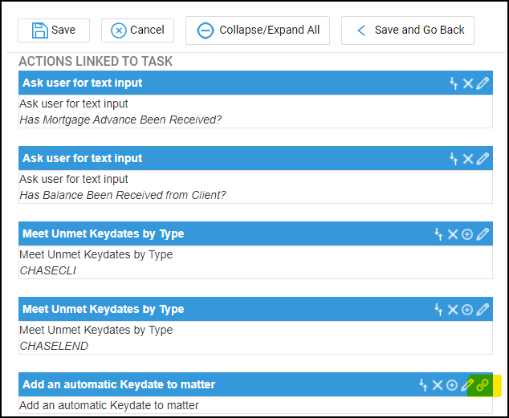This screenshot has height=418, width=509.
Task: Click the move arrow on the CHASELEND action
Action: click(x=438, y=310)
